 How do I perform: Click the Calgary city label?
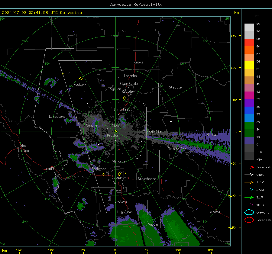pyautogui.click(x=118, y=178)
